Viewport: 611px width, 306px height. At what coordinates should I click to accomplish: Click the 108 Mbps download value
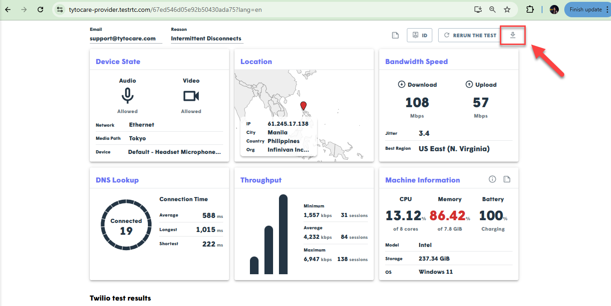point(417,103)
